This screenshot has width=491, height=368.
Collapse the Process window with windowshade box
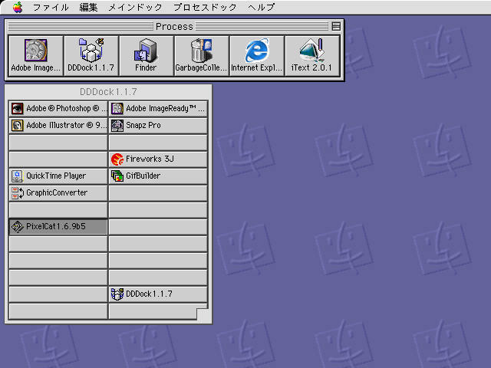336,27
